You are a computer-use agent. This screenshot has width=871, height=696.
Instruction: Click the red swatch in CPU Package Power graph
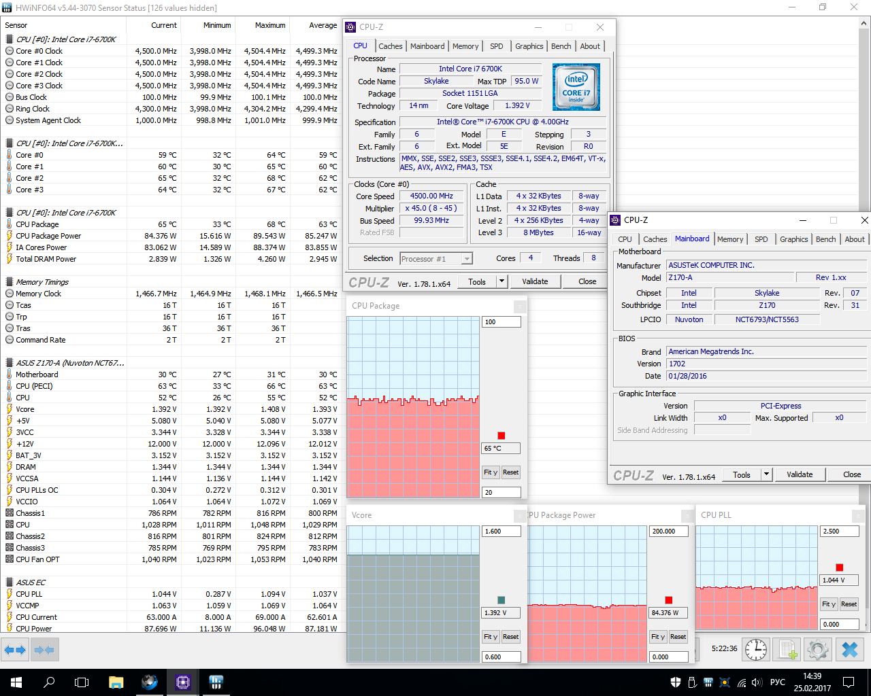point(669,600)
